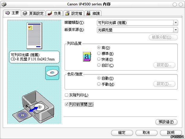Click the 光碟托盤 combo box field
Screen dimensions: 185x139
[x=137, y=30]
